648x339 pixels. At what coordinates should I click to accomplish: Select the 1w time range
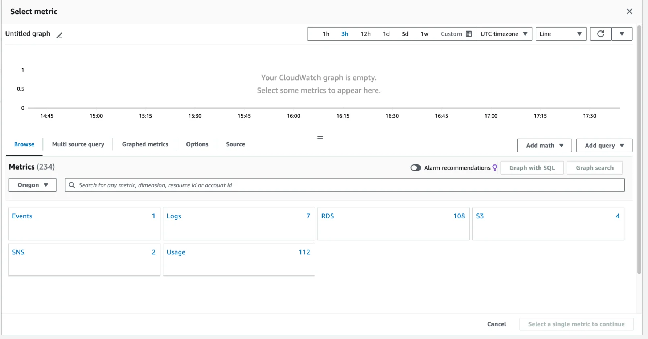click(425, 34)
